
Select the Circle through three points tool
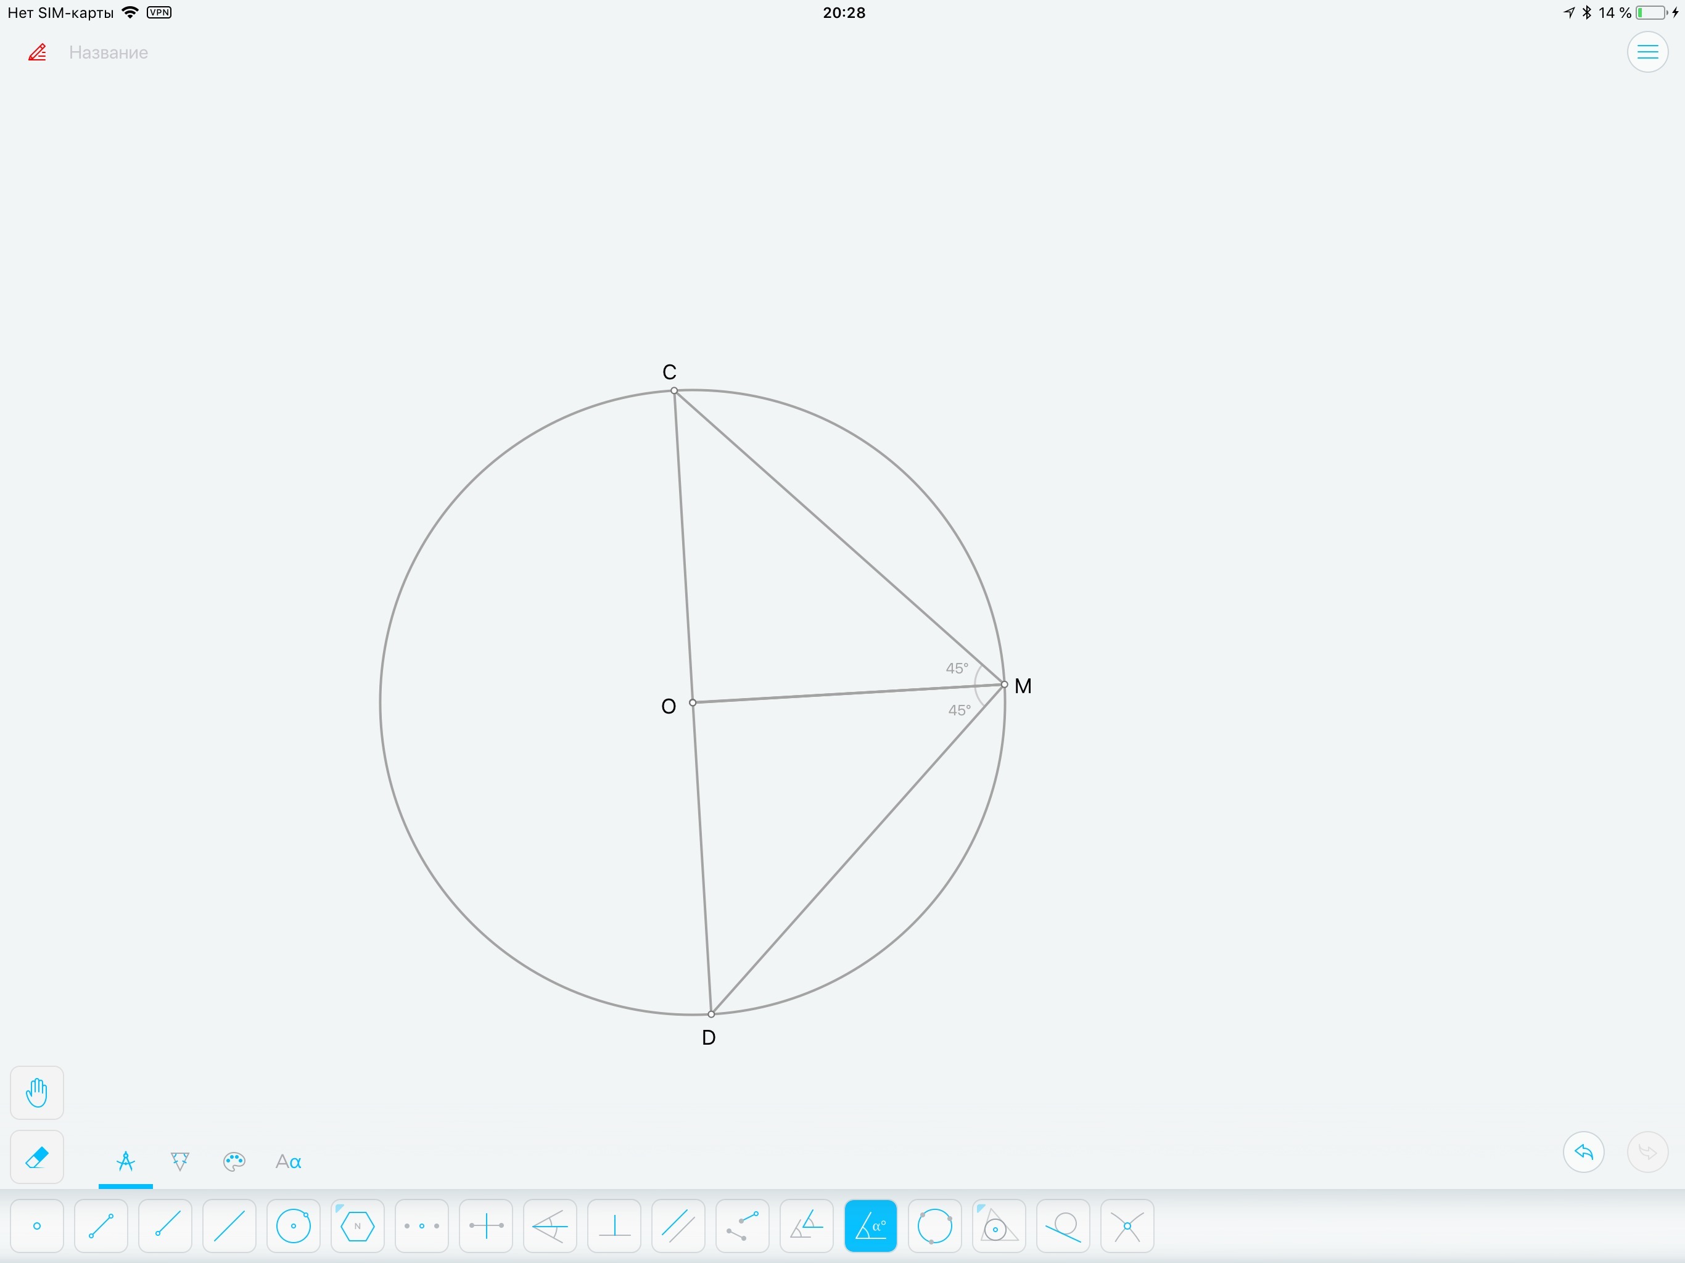[x=934, y=1225]
